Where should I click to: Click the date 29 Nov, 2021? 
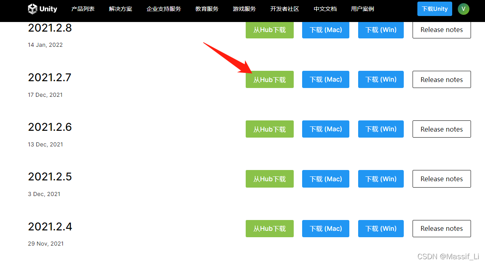46,244
